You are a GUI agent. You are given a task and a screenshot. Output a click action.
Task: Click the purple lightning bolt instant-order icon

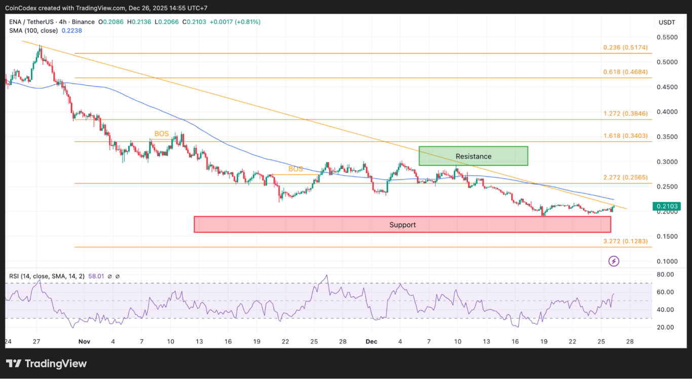(x=613, y=260)
